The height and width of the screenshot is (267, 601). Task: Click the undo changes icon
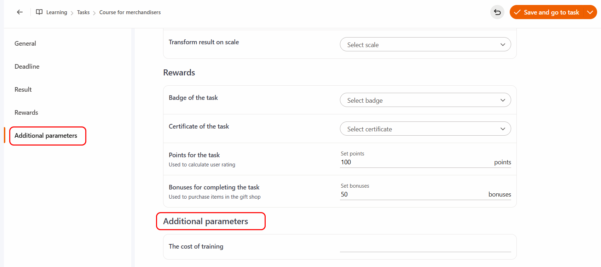(497, 12)
